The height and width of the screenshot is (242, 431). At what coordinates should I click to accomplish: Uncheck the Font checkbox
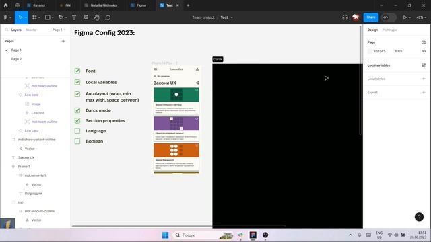[x=77, y=71]
